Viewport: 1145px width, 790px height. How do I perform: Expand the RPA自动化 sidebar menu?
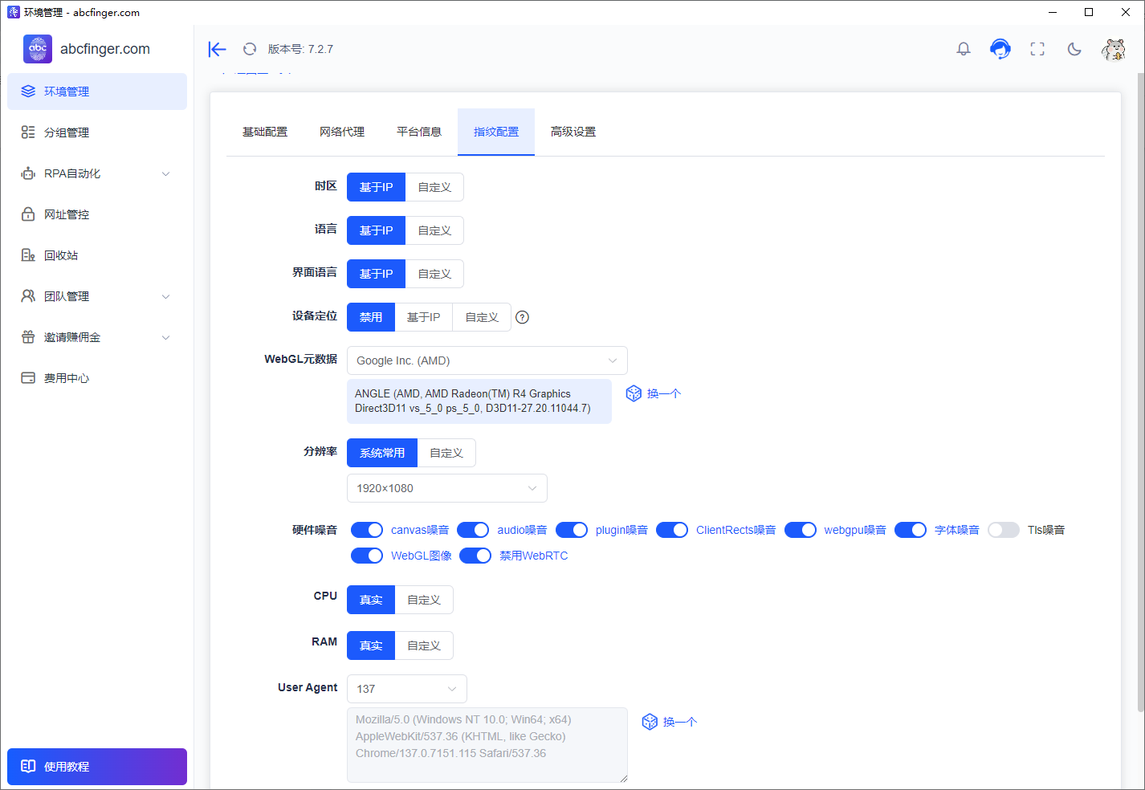click(x=97, y=173)
